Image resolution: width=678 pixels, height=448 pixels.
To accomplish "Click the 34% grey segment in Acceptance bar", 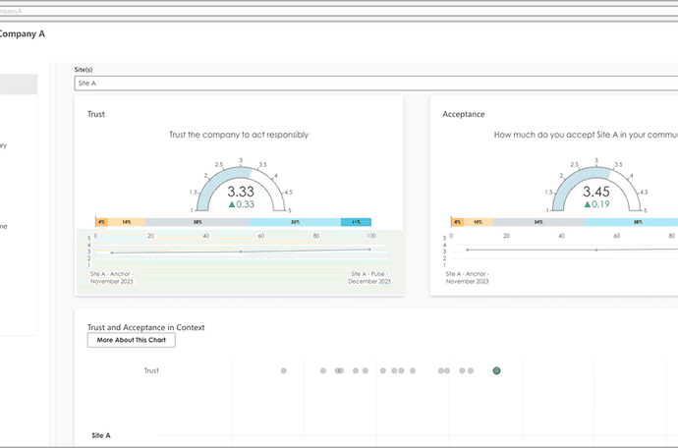I will tap(538, 223).
